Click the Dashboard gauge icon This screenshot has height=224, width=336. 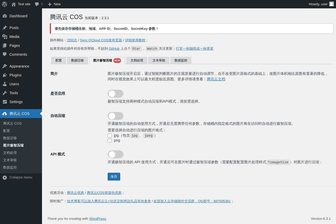5,16
